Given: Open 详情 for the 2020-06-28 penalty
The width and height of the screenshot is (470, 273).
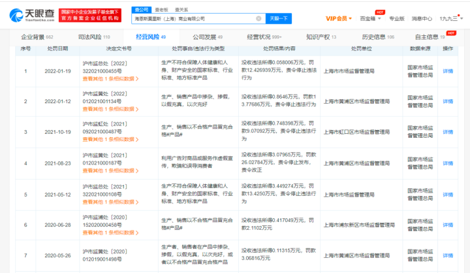Looking at the screenshot, I should [x=448, y=225].
